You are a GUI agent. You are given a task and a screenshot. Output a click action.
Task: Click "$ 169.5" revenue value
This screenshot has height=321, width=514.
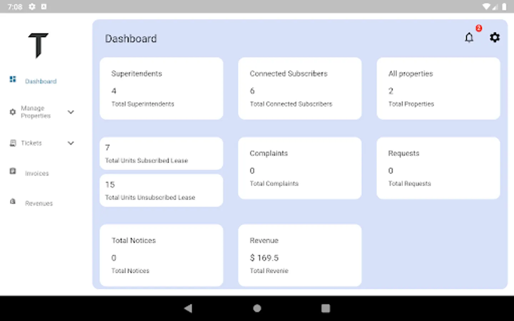pos(264,258)
